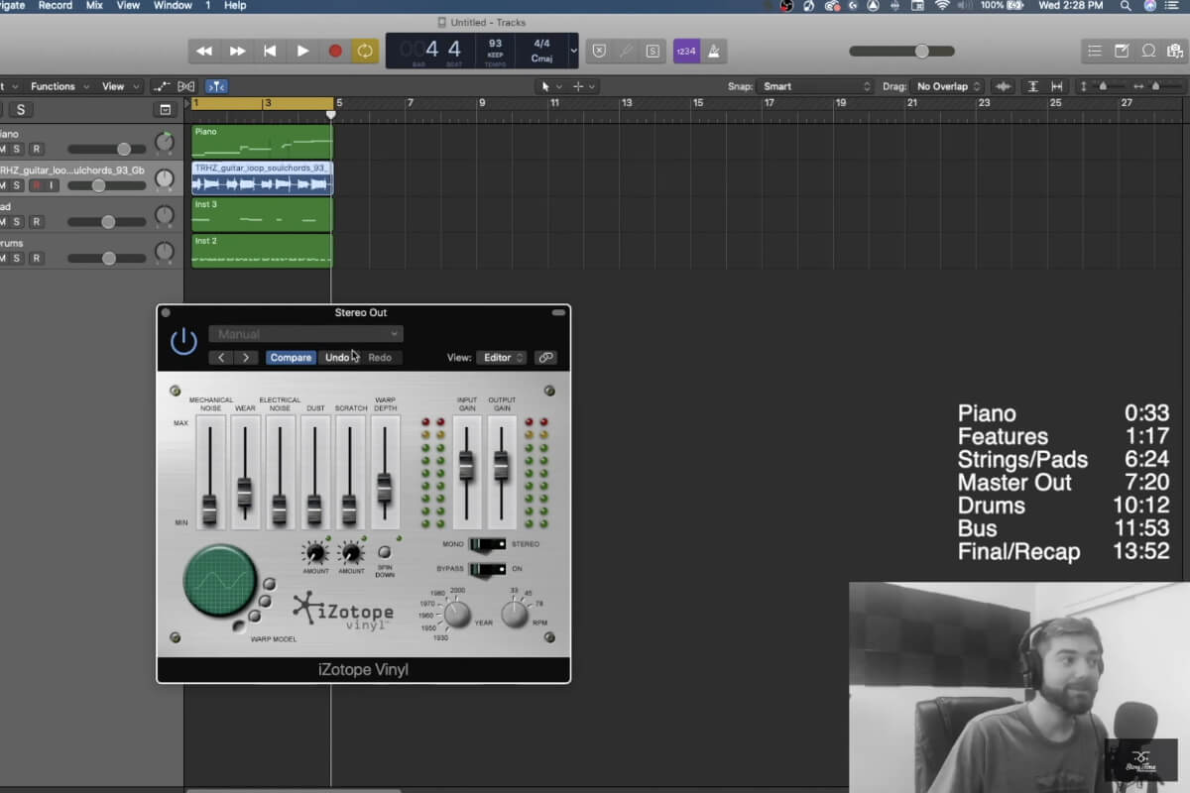Record-enable the Piano track
Viewport: 1190px width, 793px height.
(36, 149)
